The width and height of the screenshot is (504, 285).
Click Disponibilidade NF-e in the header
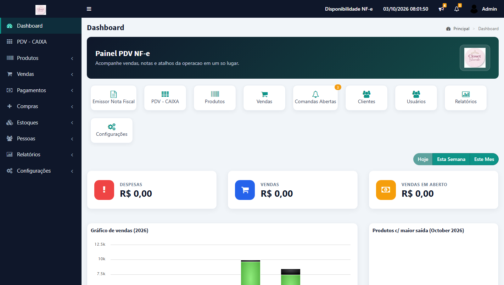coord(349,9)
